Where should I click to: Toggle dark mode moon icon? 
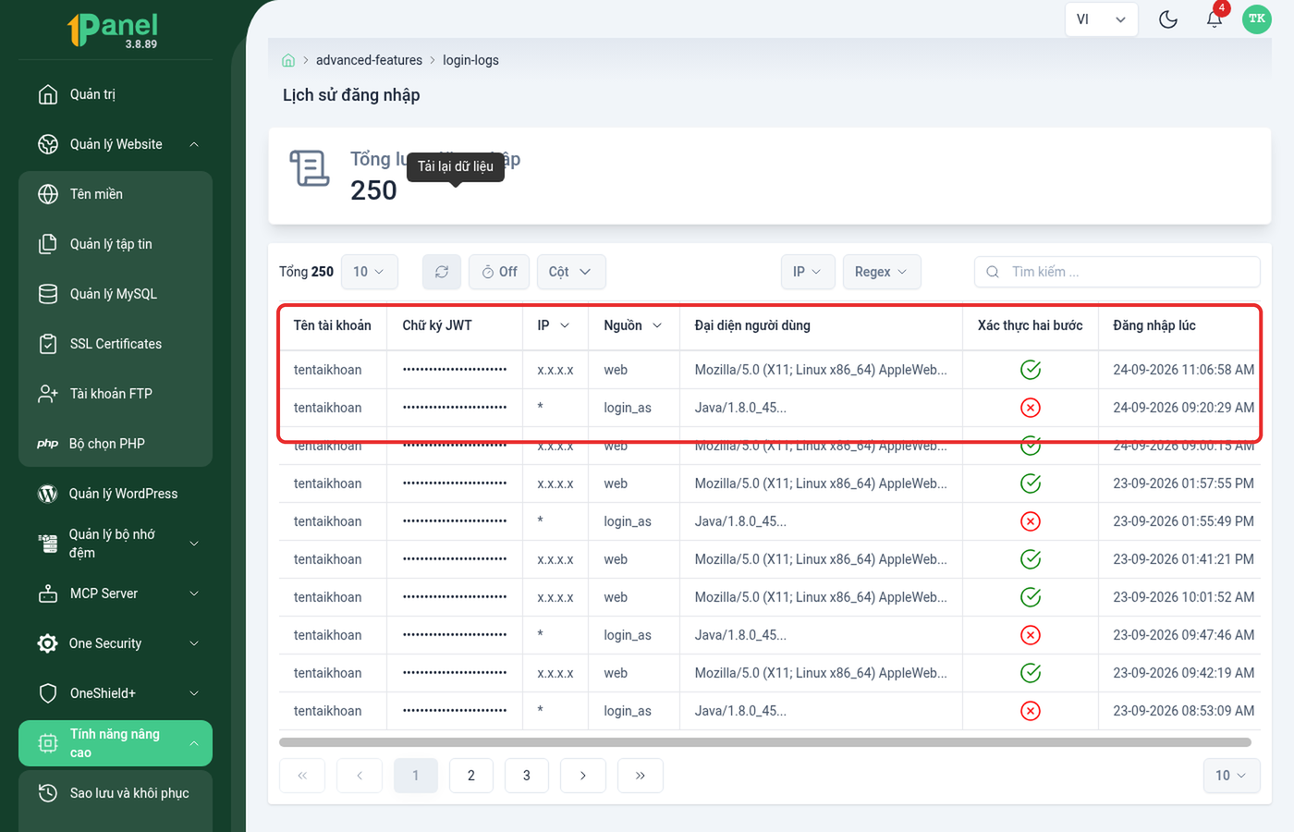click(x=1168, y=19)
